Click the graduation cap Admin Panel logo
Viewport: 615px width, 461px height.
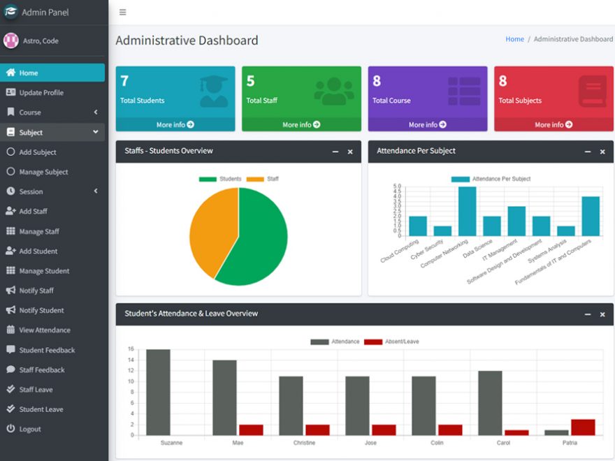11,12
